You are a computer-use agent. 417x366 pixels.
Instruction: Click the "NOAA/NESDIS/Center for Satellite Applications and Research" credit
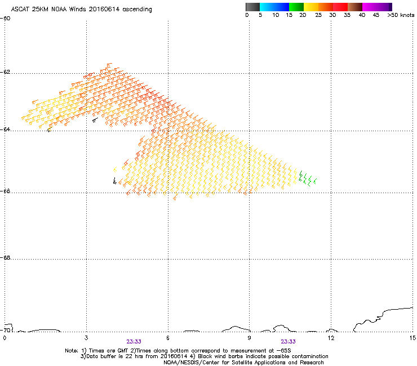[243, 362]
